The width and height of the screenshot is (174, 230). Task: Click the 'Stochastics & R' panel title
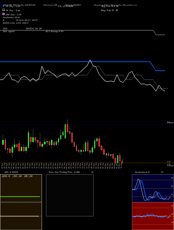[x=142, y=172]
